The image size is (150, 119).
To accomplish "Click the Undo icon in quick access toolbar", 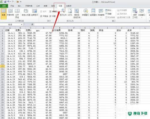I will pyautogui.click(x=8, y=1).
